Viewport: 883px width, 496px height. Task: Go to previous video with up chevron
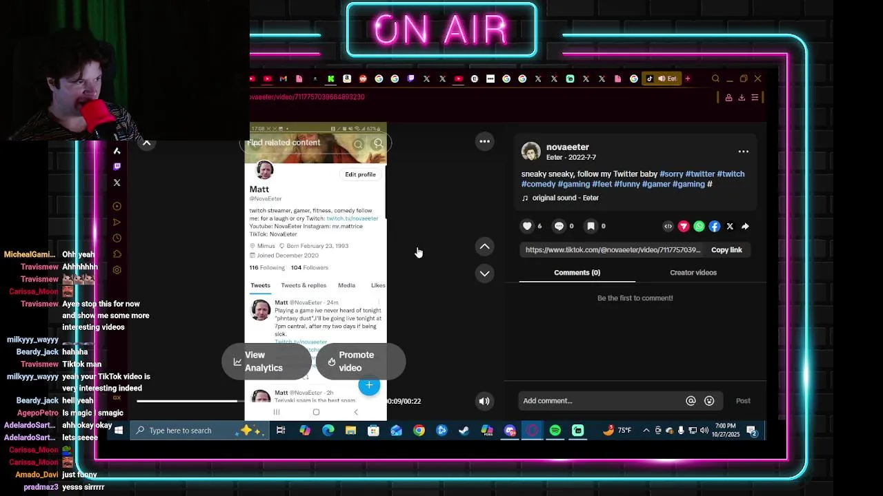click(x=485, y=247)
